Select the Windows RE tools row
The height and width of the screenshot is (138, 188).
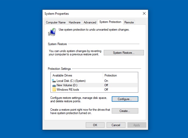coord(94,90)
